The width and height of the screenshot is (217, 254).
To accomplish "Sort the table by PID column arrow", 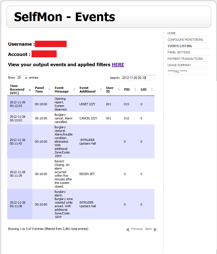I will (135, 89).
